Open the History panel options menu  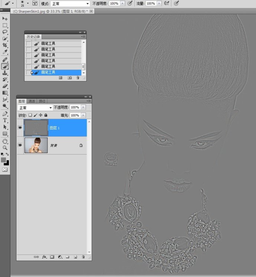(83, 37)
